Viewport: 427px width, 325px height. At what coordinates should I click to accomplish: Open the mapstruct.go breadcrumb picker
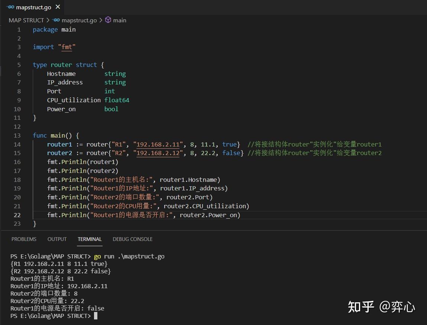79,20
